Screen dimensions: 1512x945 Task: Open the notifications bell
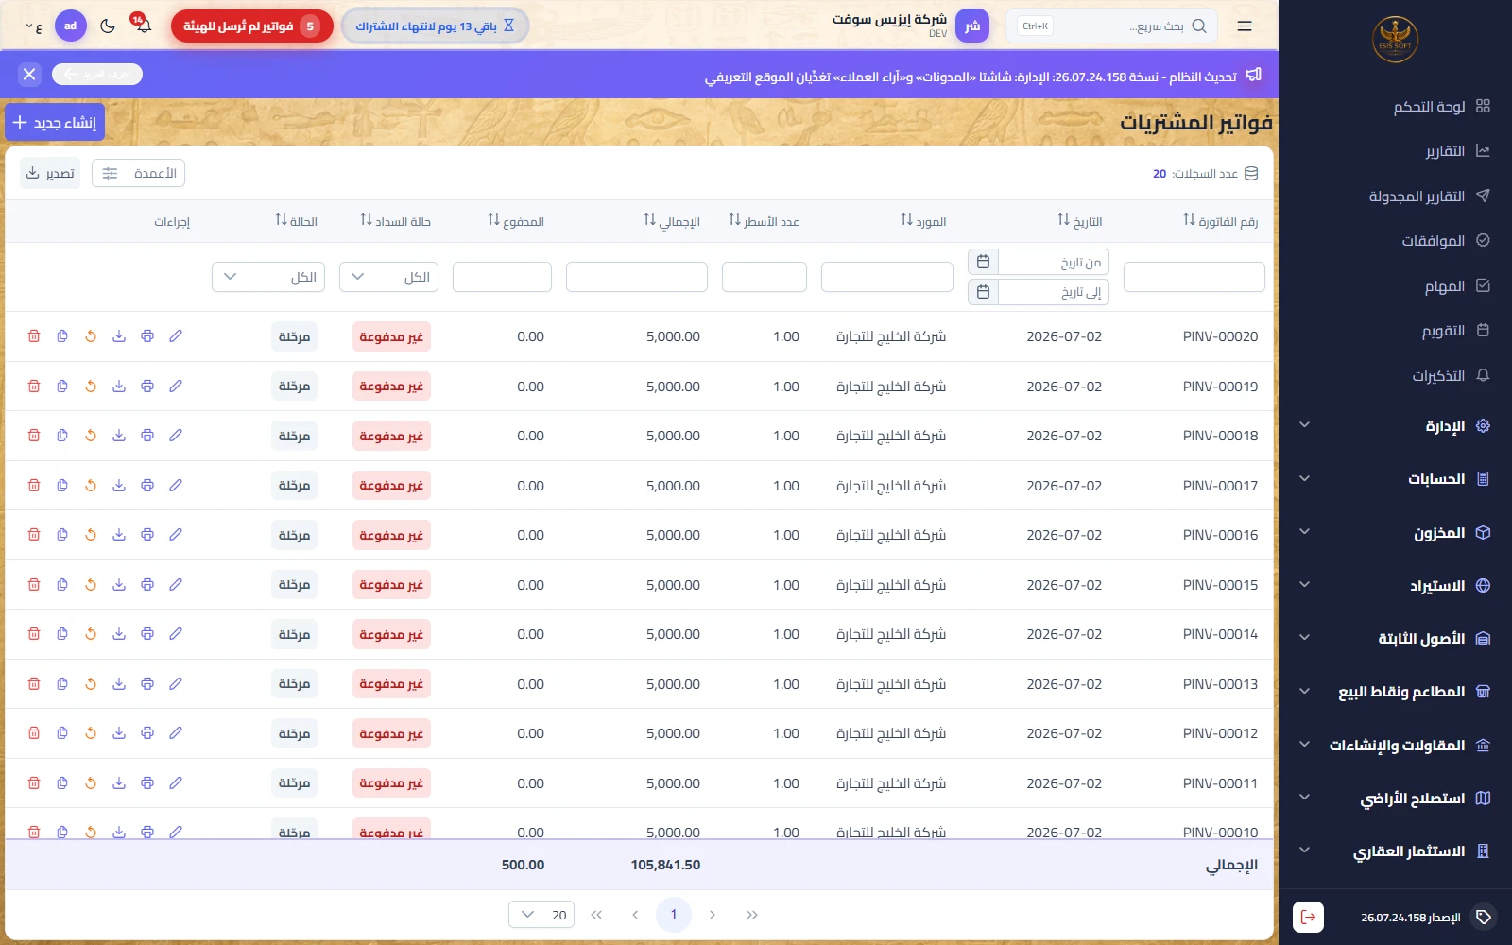(143, 26)
